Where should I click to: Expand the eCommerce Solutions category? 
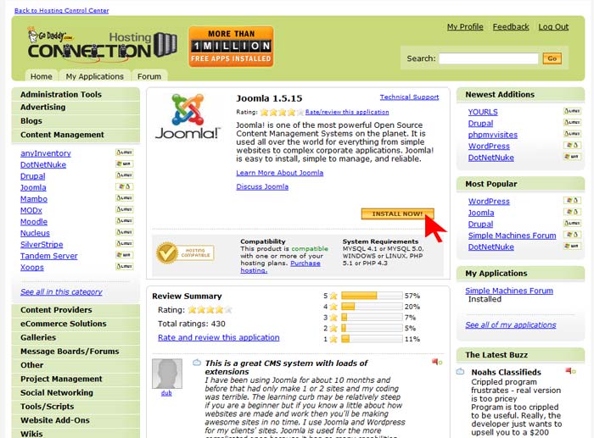tap(76, 324)
